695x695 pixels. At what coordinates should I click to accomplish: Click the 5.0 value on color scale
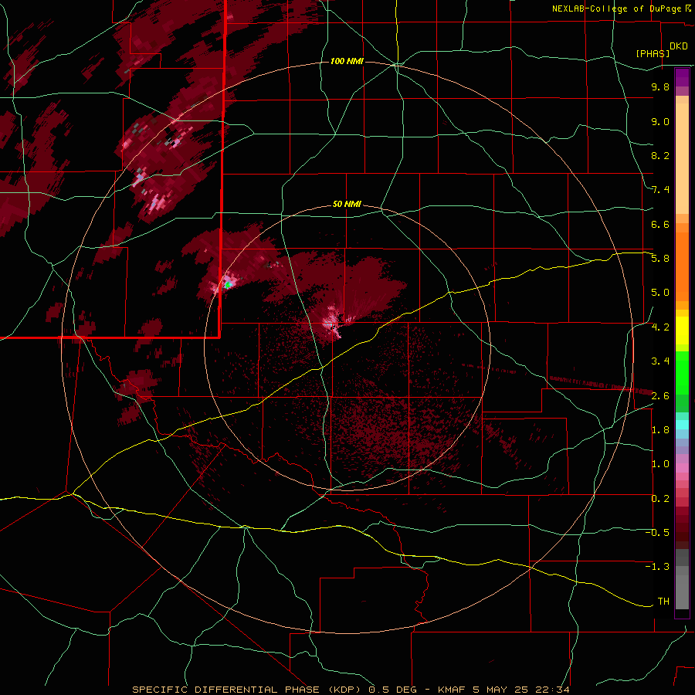[660, 293]
